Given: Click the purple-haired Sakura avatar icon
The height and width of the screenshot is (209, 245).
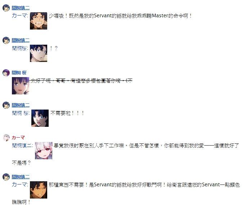Looking at the screenshot, I should tap(6, 73).
